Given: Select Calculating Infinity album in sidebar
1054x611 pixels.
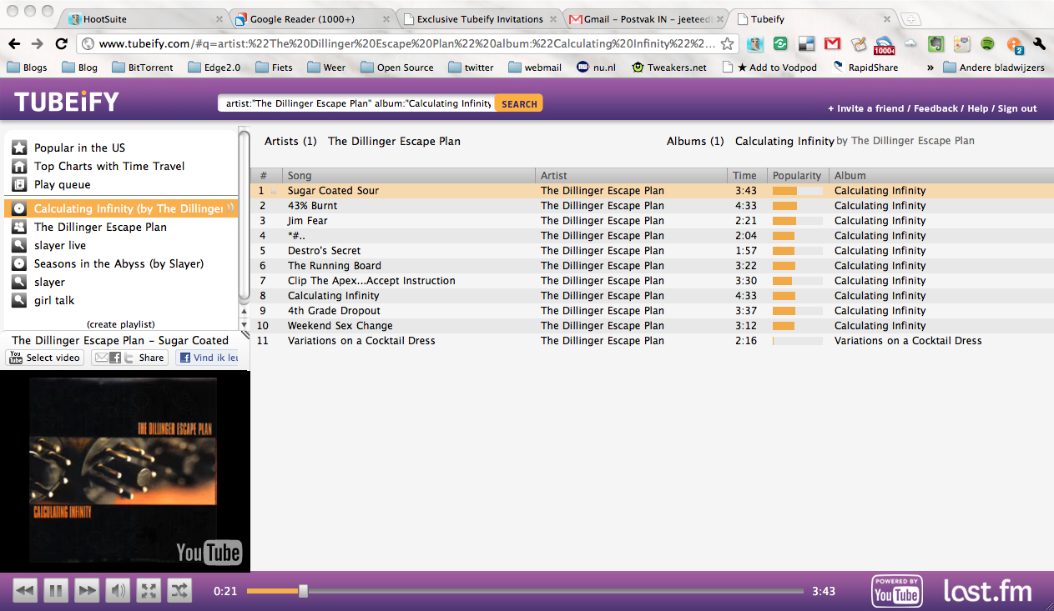Looking at the screenshot, I should [121, 208].
